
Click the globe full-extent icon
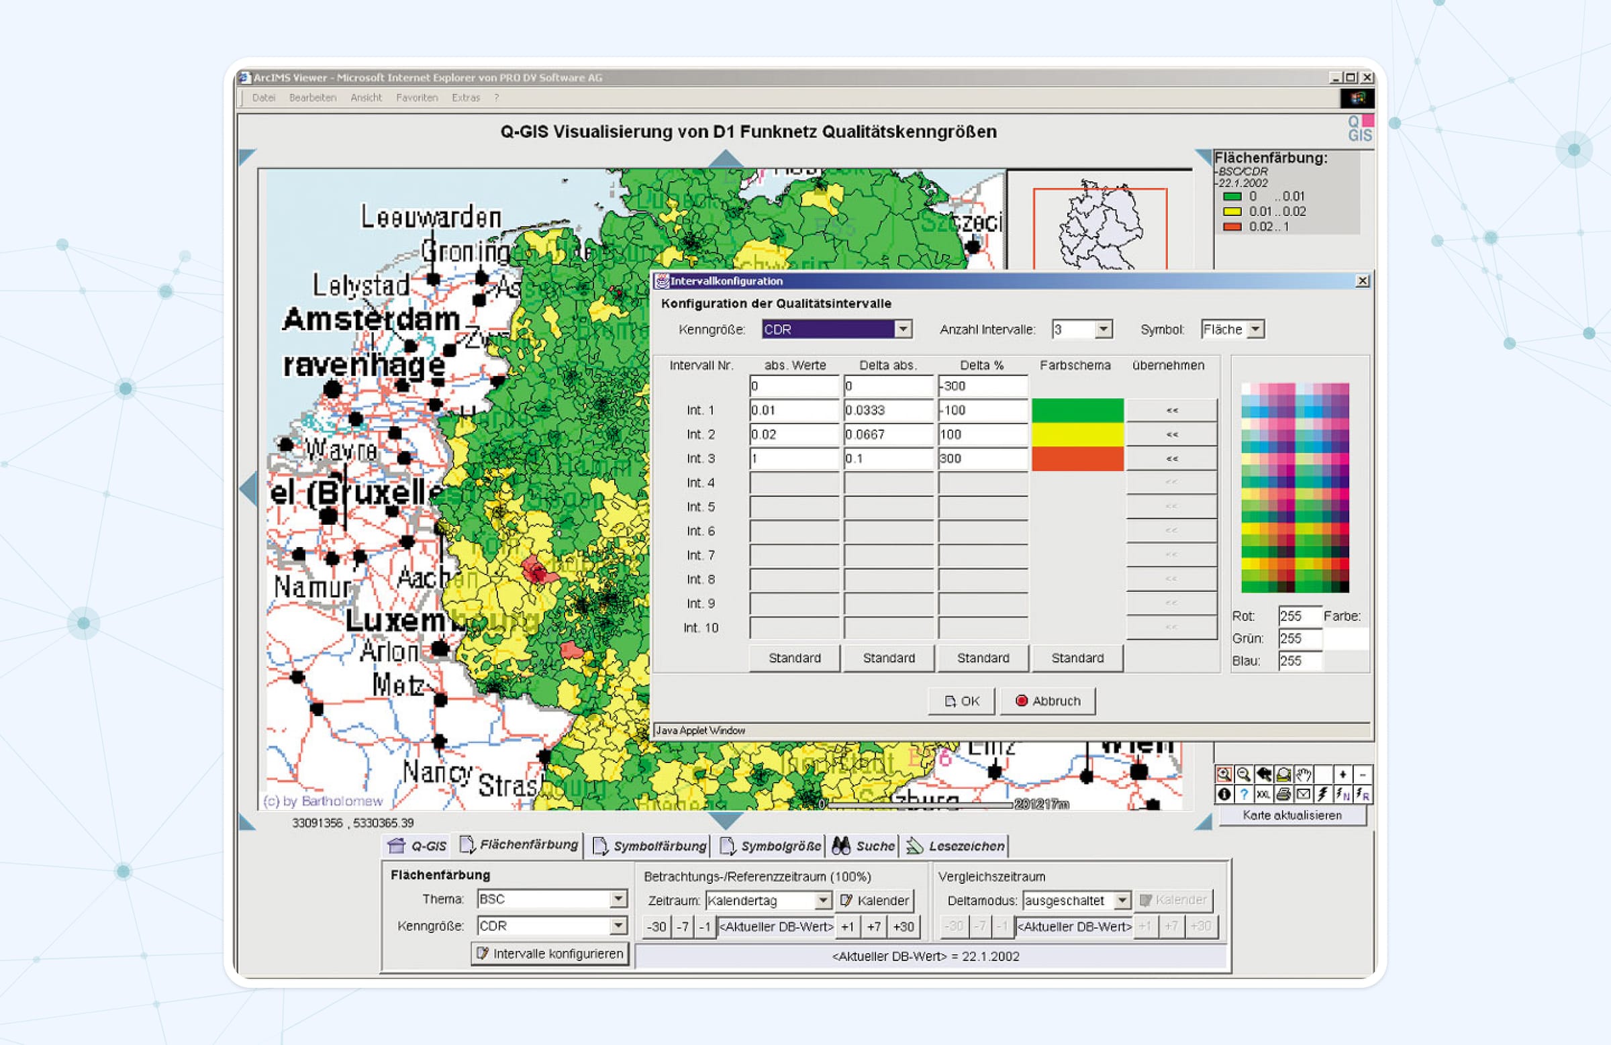(1283, 775)
